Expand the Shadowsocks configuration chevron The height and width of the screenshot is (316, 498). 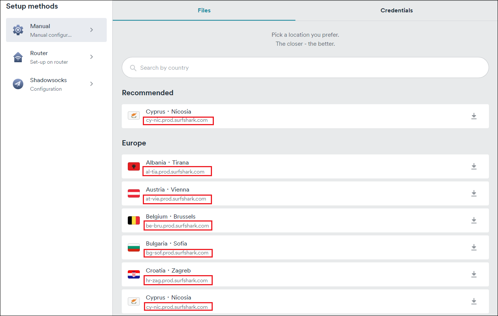[x=92, y=84]
